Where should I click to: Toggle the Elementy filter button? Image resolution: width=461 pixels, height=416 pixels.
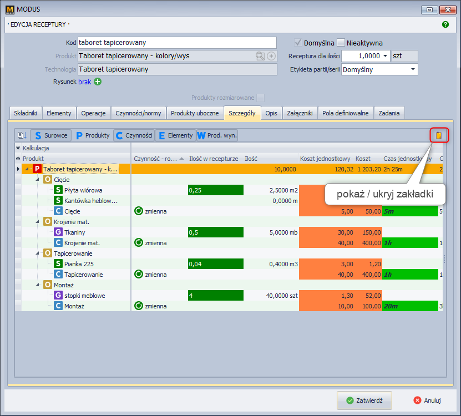click(175, 135)
